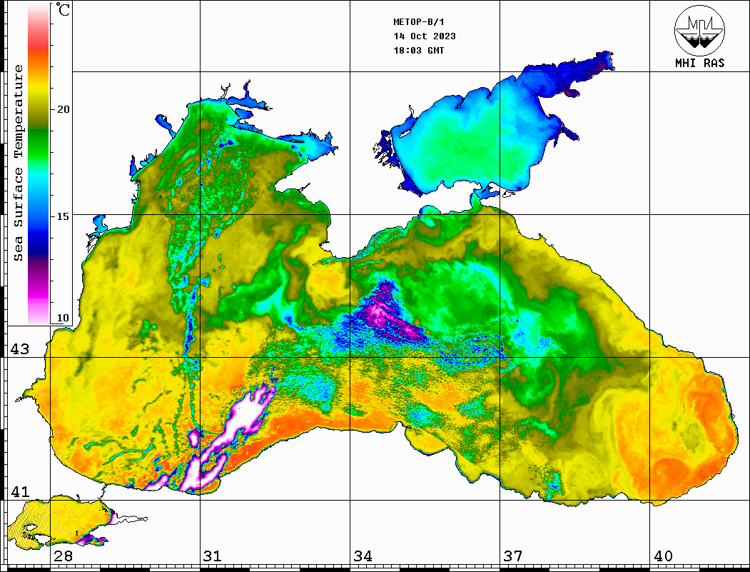The height and width of the screenshot is (572, 750).
Task: Click the 20 degree scale label
Action: [63, 109]
